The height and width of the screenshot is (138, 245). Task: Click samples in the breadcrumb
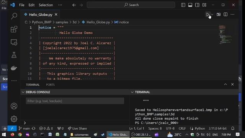(x=62, y=22)
